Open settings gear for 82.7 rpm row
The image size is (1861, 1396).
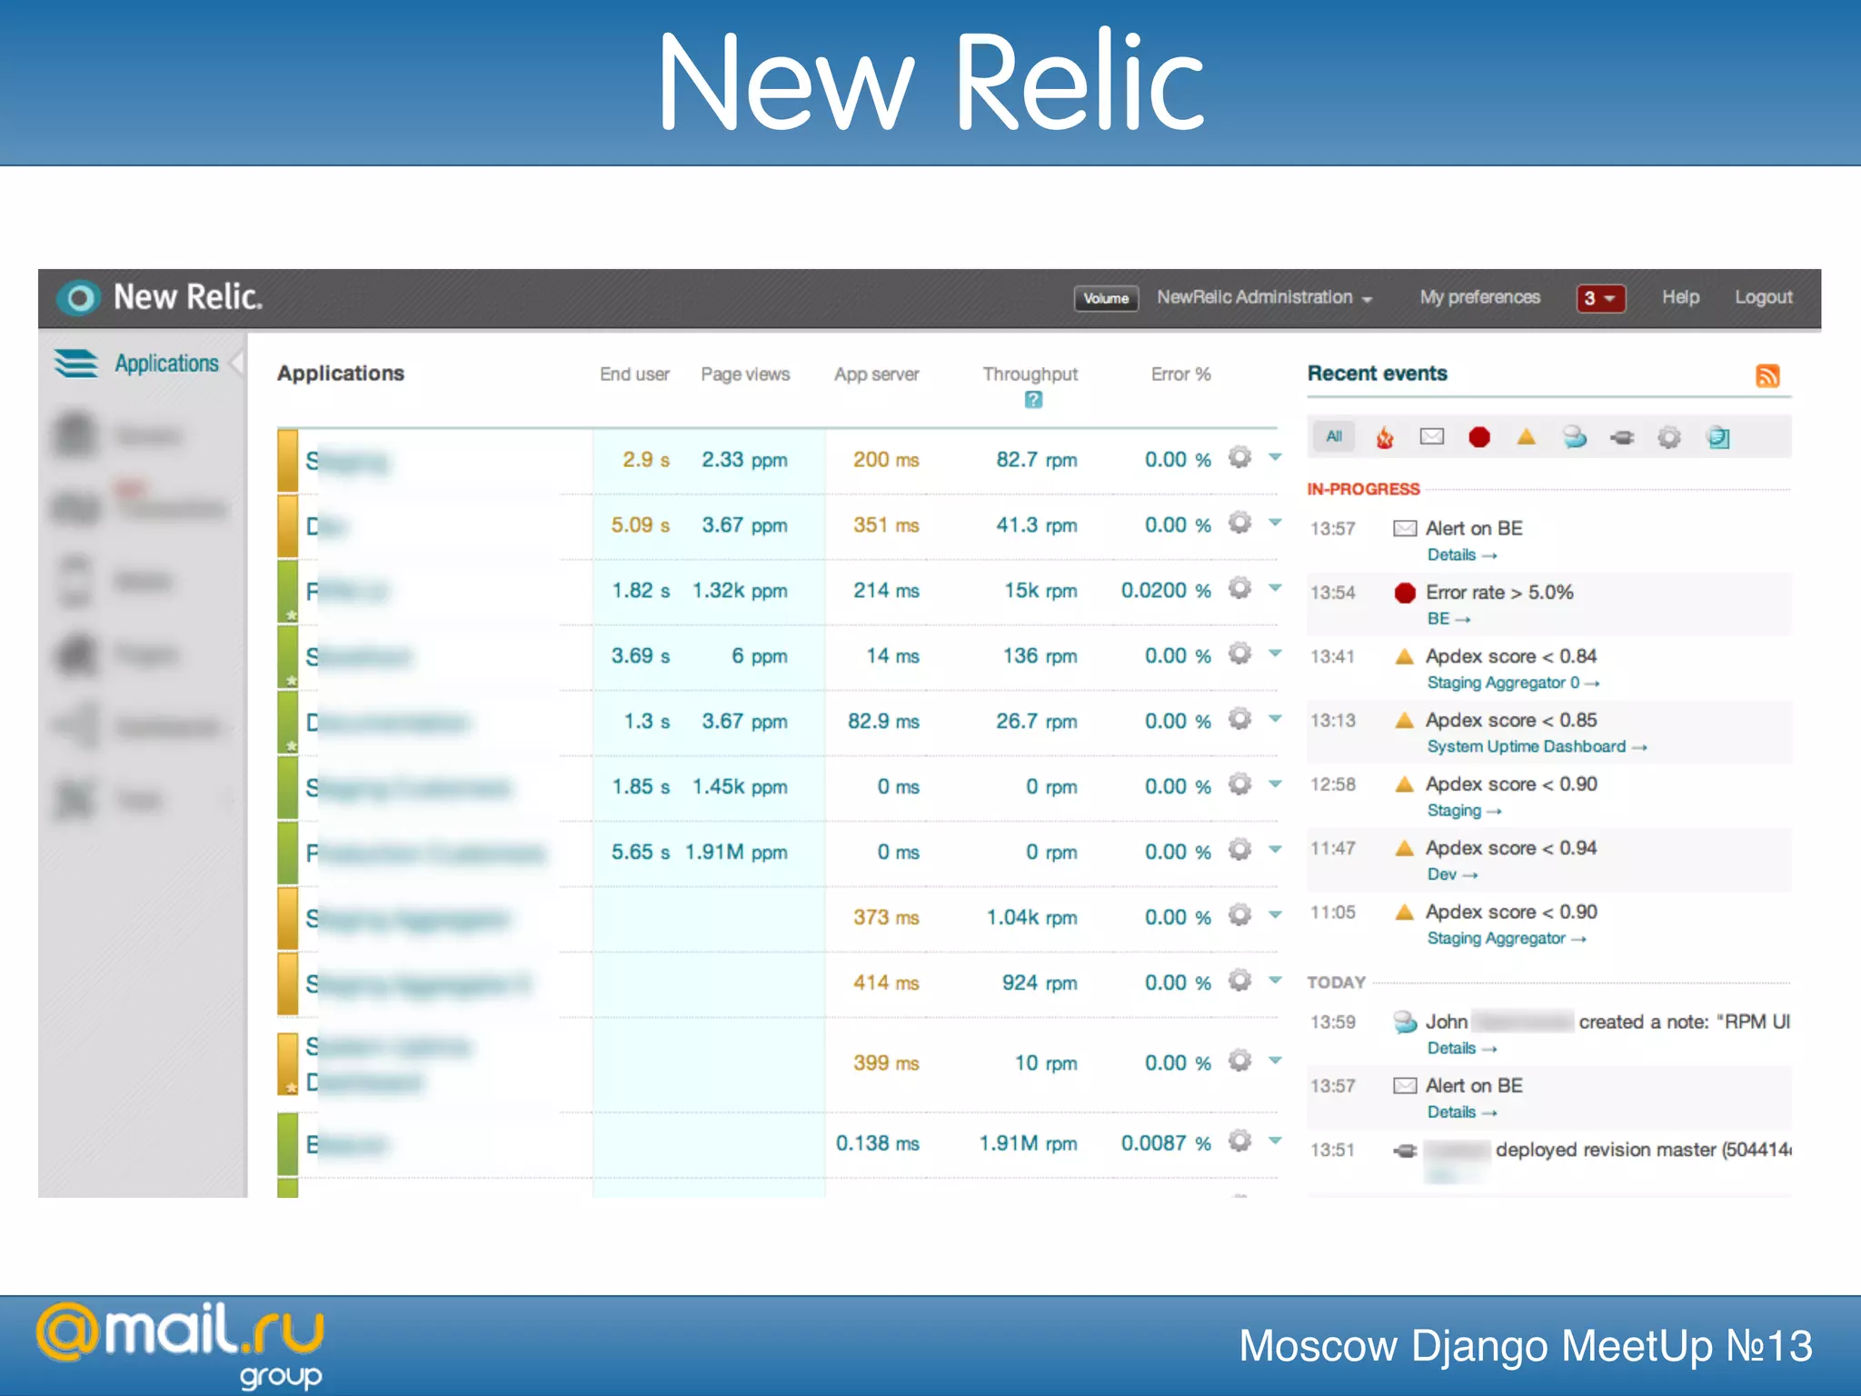[1240, 457]
